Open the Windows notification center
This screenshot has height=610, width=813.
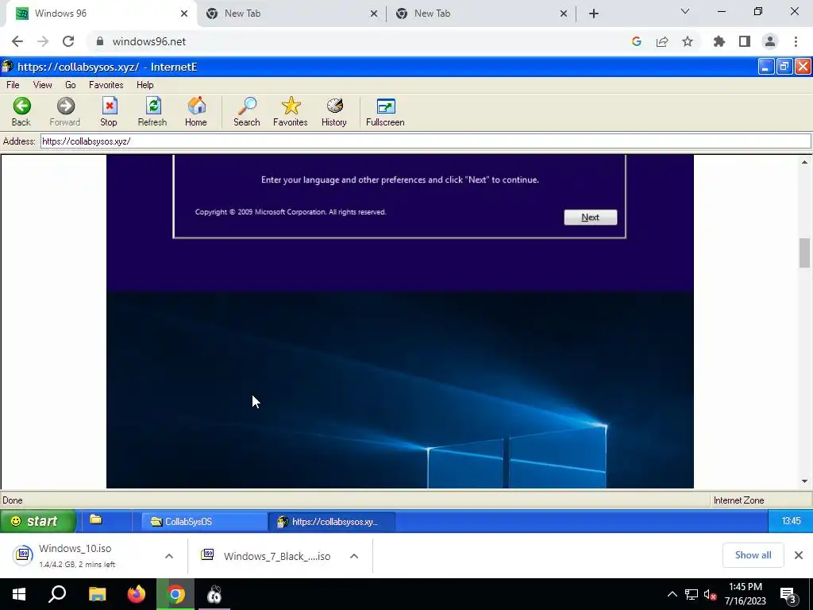tap(788, 596)
